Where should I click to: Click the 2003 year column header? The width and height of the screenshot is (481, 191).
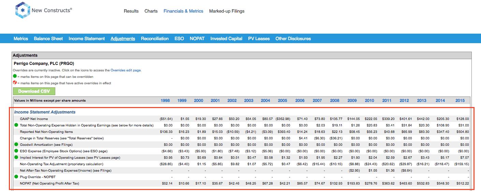(x=249, y=101)
